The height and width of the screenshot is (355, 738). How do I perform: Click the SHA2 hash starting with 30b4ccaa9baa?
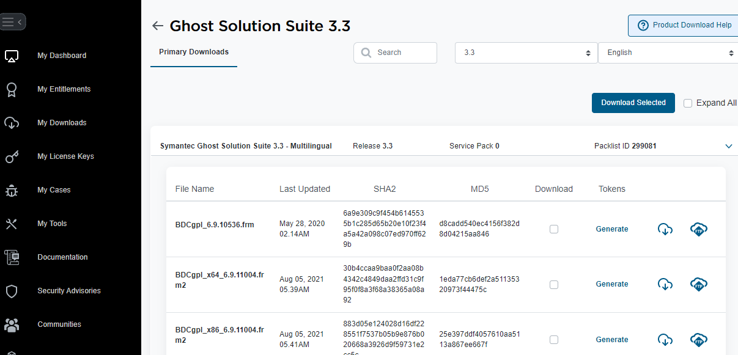[384, 284]
